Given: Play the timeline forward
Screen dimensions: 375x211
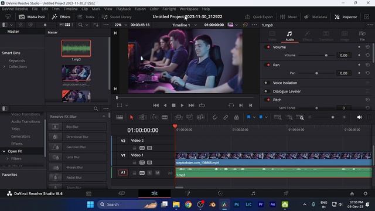Looking at the screenshot, I should [182, 105].
